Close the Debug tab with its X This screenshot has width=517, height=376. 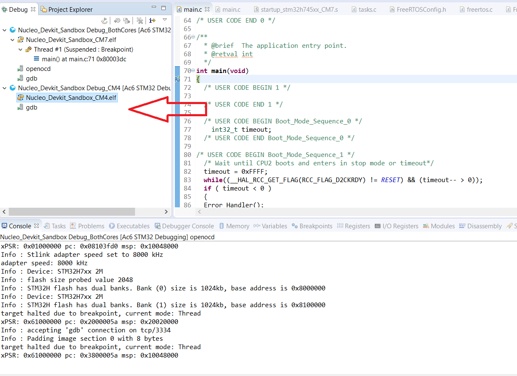pos(33,9)
